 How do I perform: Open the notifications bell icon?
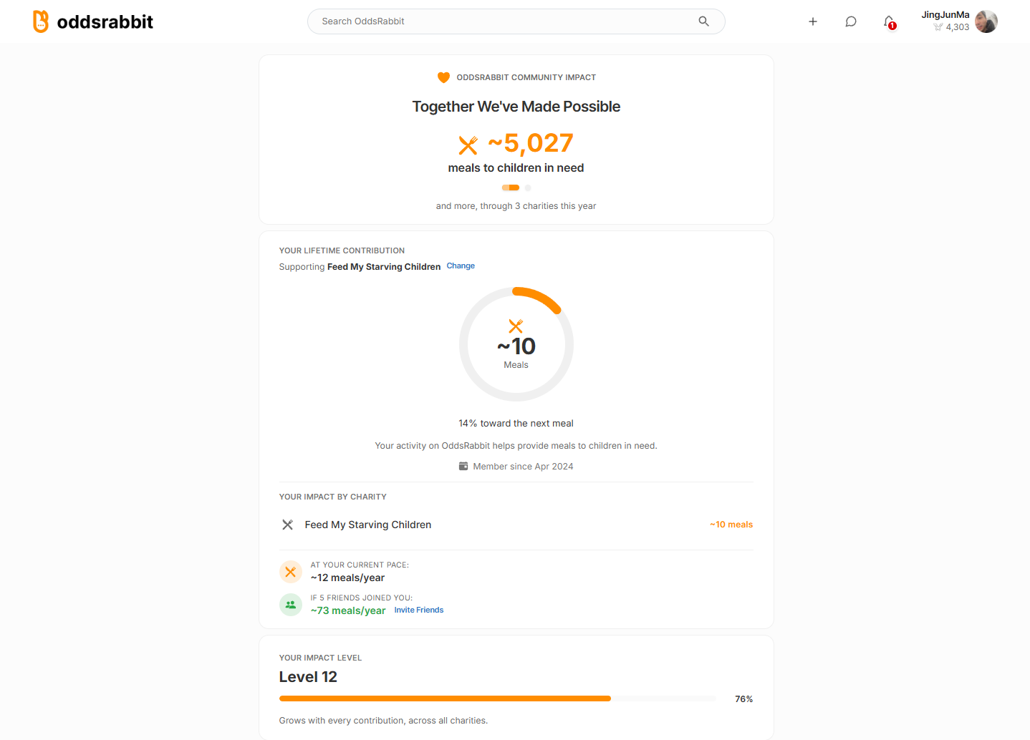(889, 21)
